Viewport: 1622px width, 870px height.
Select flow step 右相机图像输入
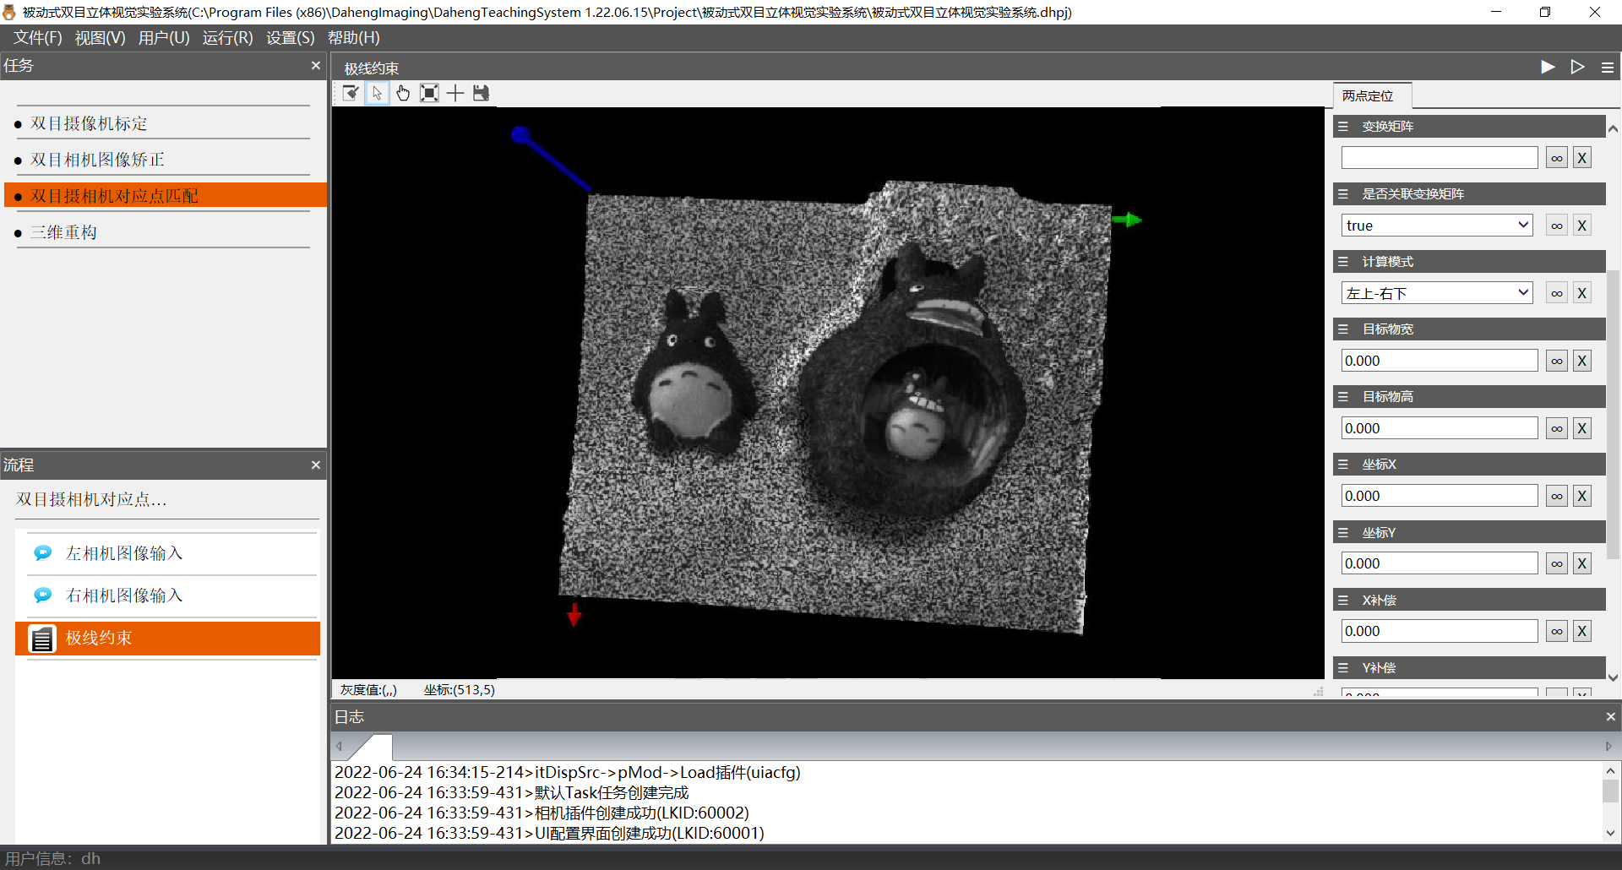click(124, 595)
